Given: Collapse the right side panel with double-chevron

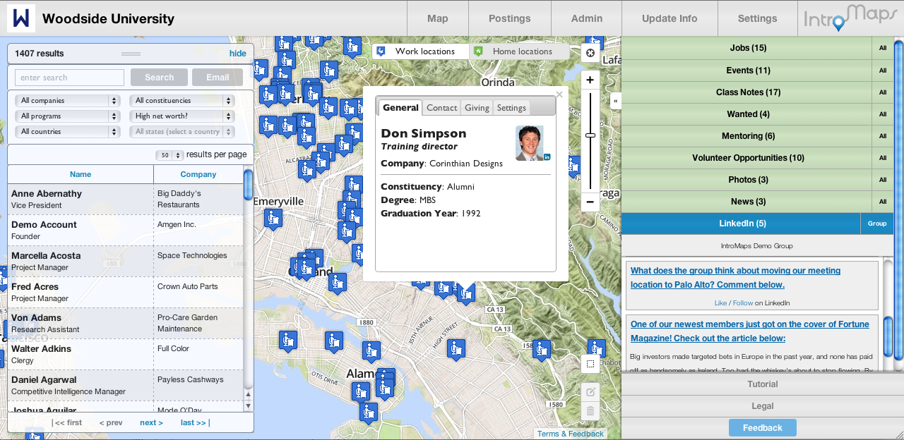Looking at the screenshot, I should coord(615,101).
